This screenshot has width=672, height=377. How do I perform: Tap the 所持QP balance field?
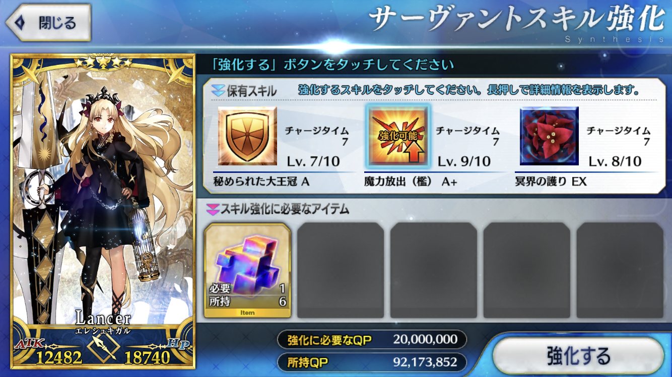[372, 362]
